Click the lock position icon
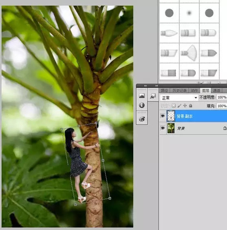The width and height of the screenshot is (227, 230). tap(185, 106)
